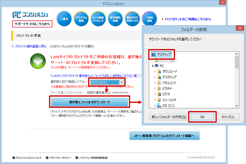Click the 書き換えファイルをダウンロード button
246x164 pixels.
coord(89,102)
